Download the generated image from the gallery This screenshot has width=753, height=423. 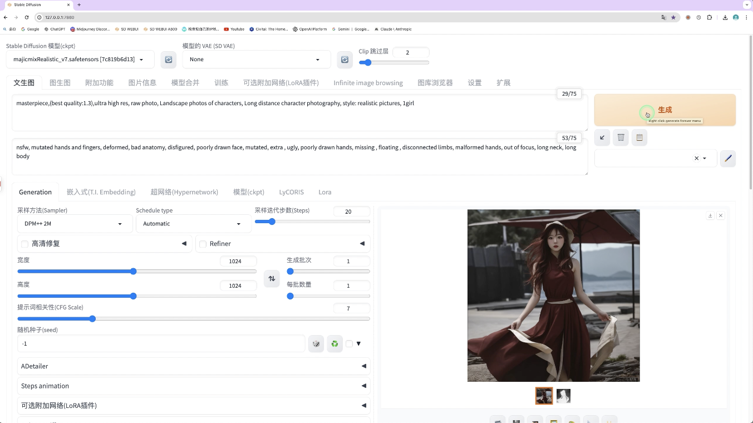[710, 215]
